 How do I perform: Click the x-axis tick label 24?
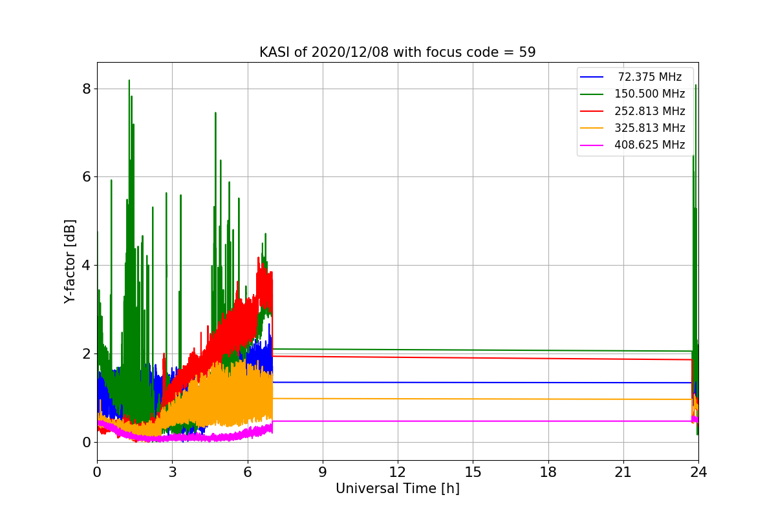[x=698, y=472]
